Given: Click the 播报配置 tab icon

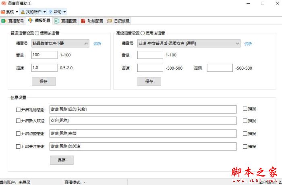Looking at the screenshot, I should [x=30, y=21].
